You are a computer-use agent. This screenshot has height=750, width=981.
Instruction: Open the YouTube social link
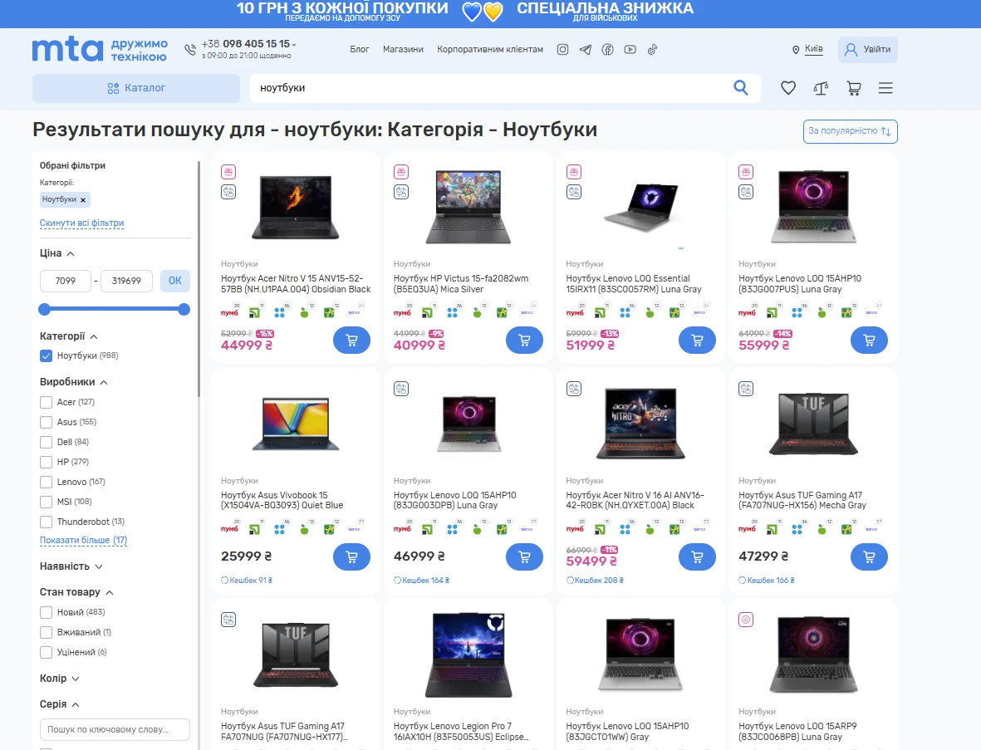(x=630, y=50)
